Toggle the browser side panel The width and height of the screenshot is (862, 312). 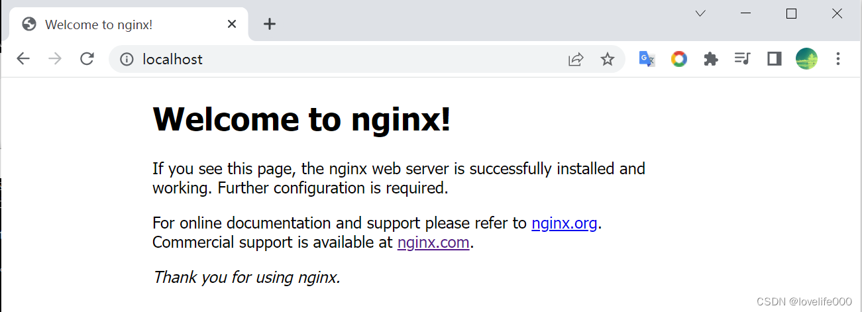click(x=774, y=59)
